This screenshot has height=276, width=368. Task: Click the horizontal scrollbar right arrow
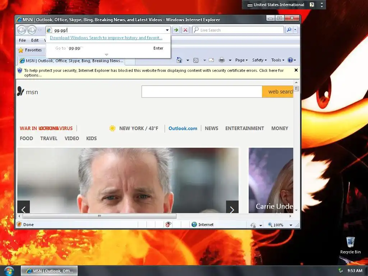290,216
